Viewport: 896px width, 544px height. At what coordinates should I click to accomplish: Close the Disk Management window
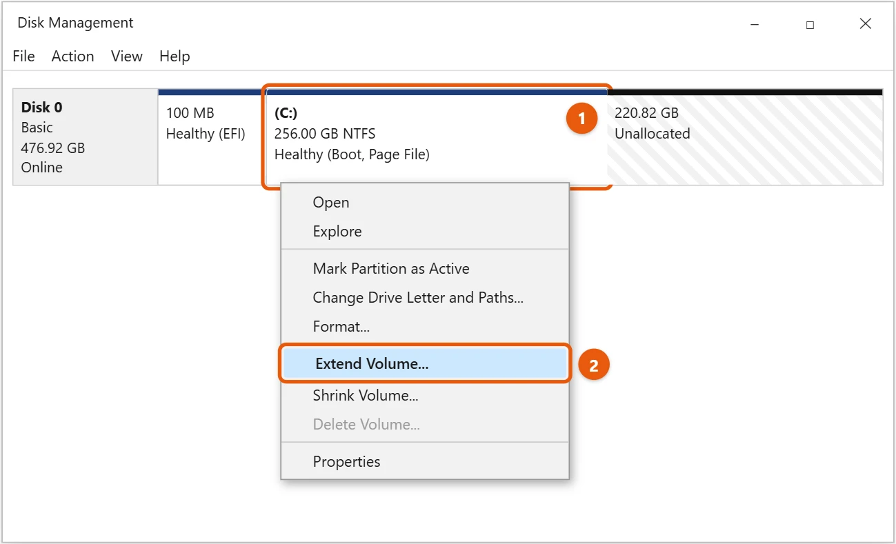point(866,24)
